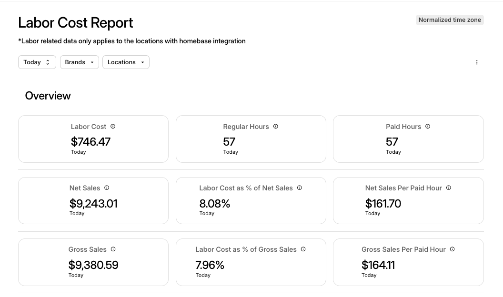This screenshot has height=297, width=503.
Task: Select the $9,380.59 Gross Sales value
Action: 93,265
